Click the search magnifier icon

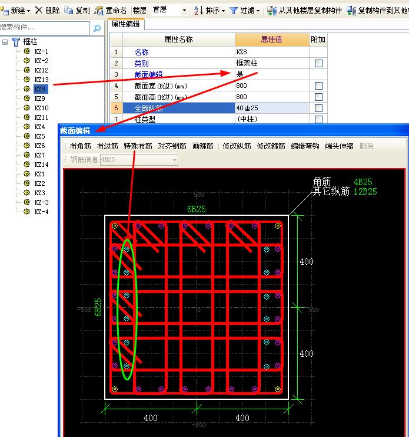[97, 28]
